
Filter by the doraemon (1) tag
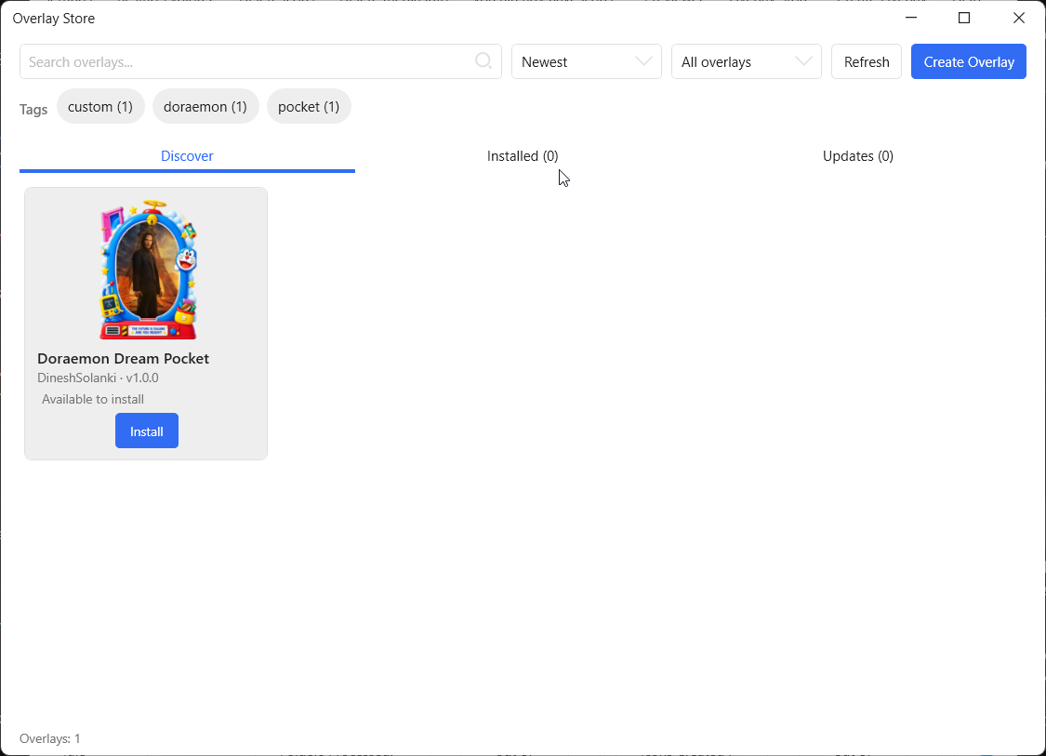(x=205, y=107)
